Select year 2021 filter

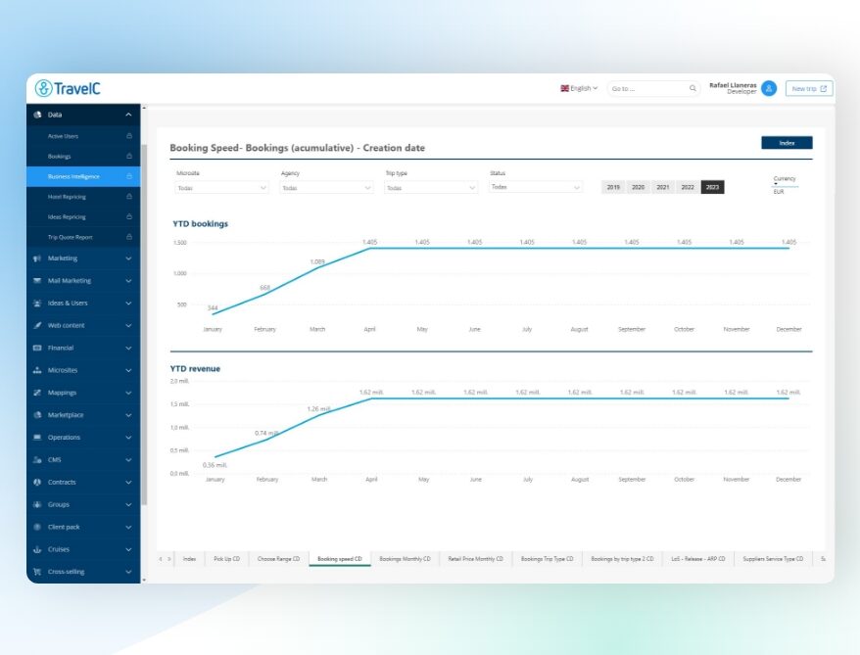tap(662, 187)
